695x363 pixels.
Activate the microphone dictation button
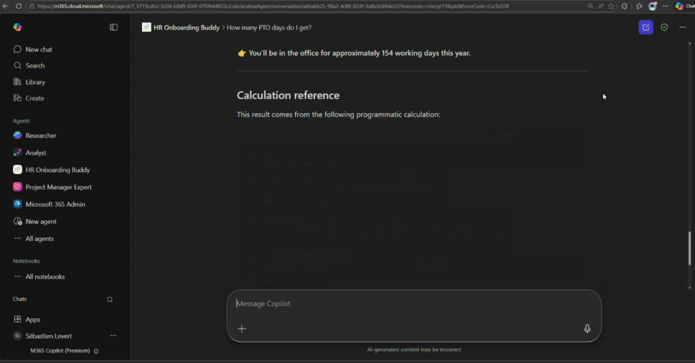click(x=587, y=328)
